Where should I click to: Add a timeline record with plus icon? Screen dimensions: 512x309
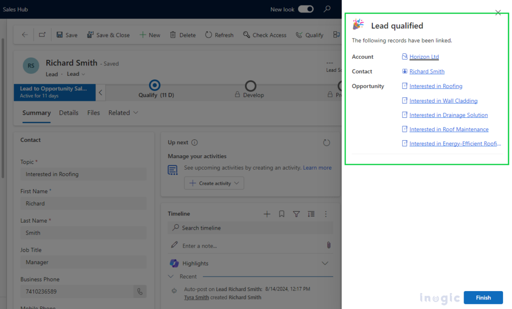click(267, 214)
